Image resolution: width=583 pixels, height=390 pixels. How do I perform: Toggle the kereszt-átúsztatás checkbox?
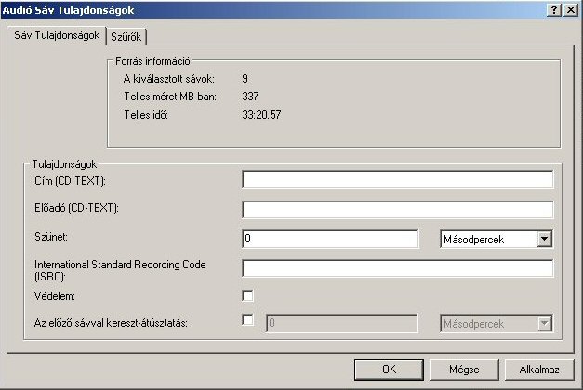point(248,320)
